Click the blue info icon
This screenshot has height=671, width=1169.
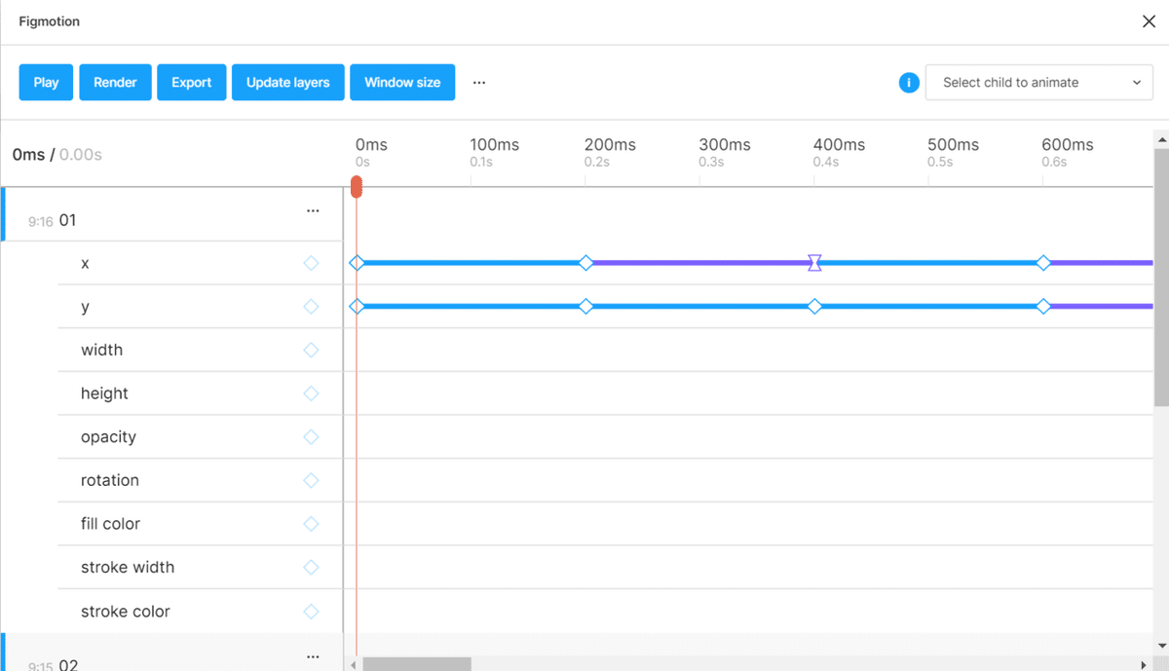pos(909,83)
